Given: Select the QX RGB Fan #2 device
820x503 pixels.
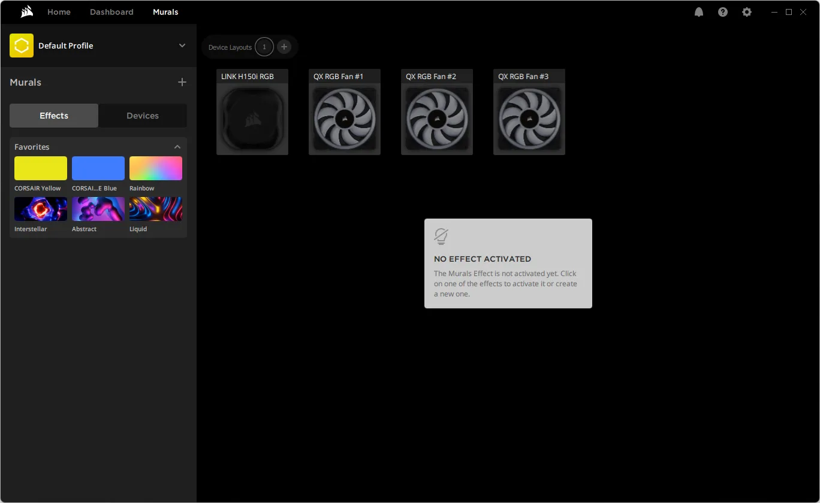Looking at the screenshot, I should pos(437,112).
